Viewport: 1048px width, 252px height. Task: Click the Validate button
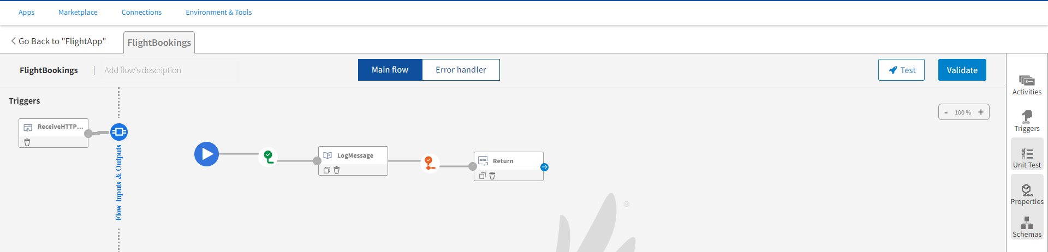(962, 70)
